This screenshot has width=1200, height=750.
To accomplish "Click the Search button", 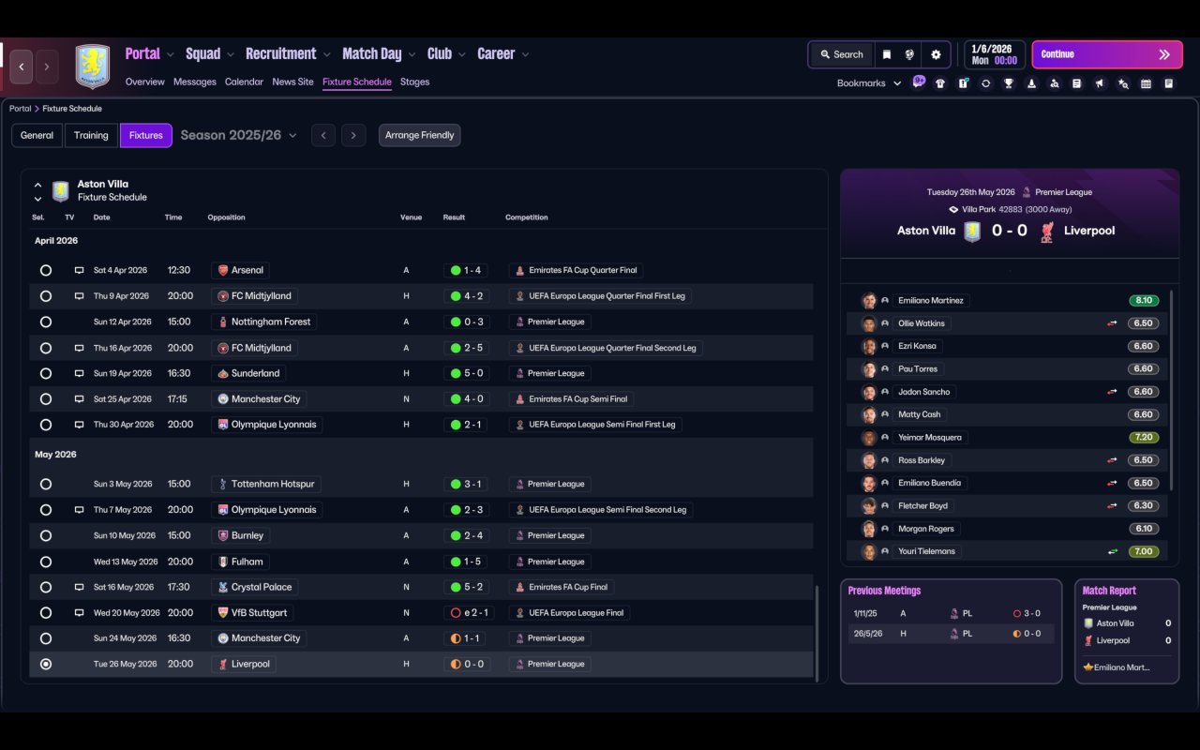I will (841, 54).
